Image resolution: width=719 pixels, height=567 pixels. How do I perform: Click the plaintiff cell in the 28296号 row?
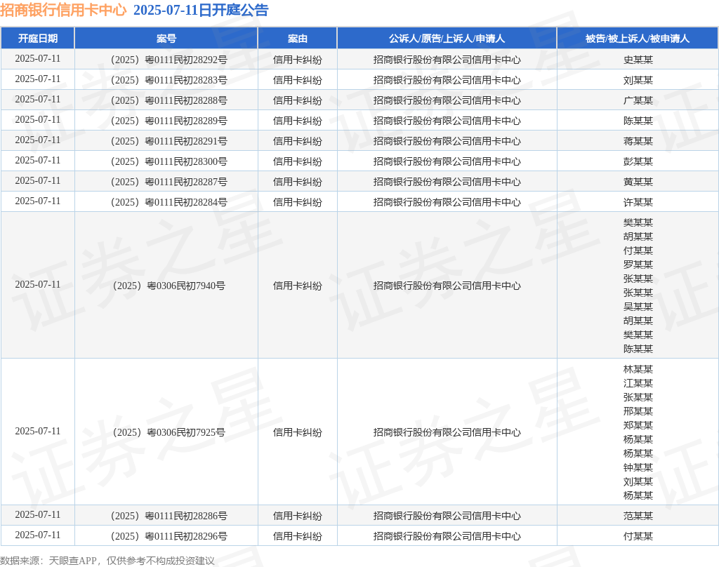click(x=447, y=536)
